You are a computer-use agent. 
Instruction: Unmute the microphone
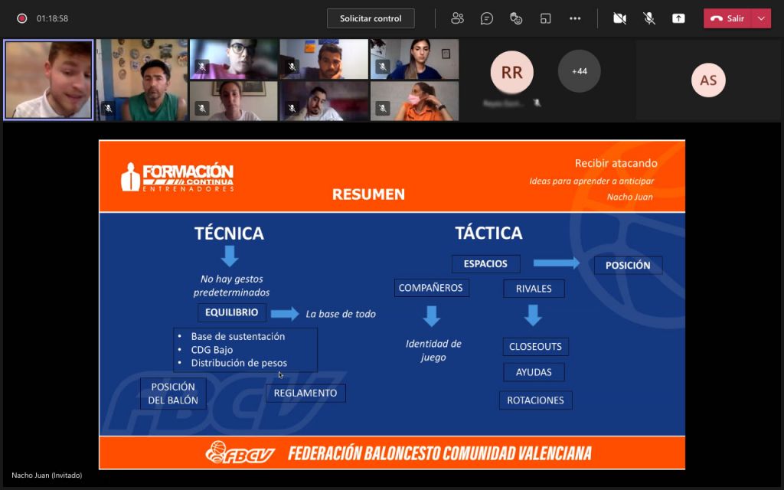pyautogui.click(x=649, y=18)
